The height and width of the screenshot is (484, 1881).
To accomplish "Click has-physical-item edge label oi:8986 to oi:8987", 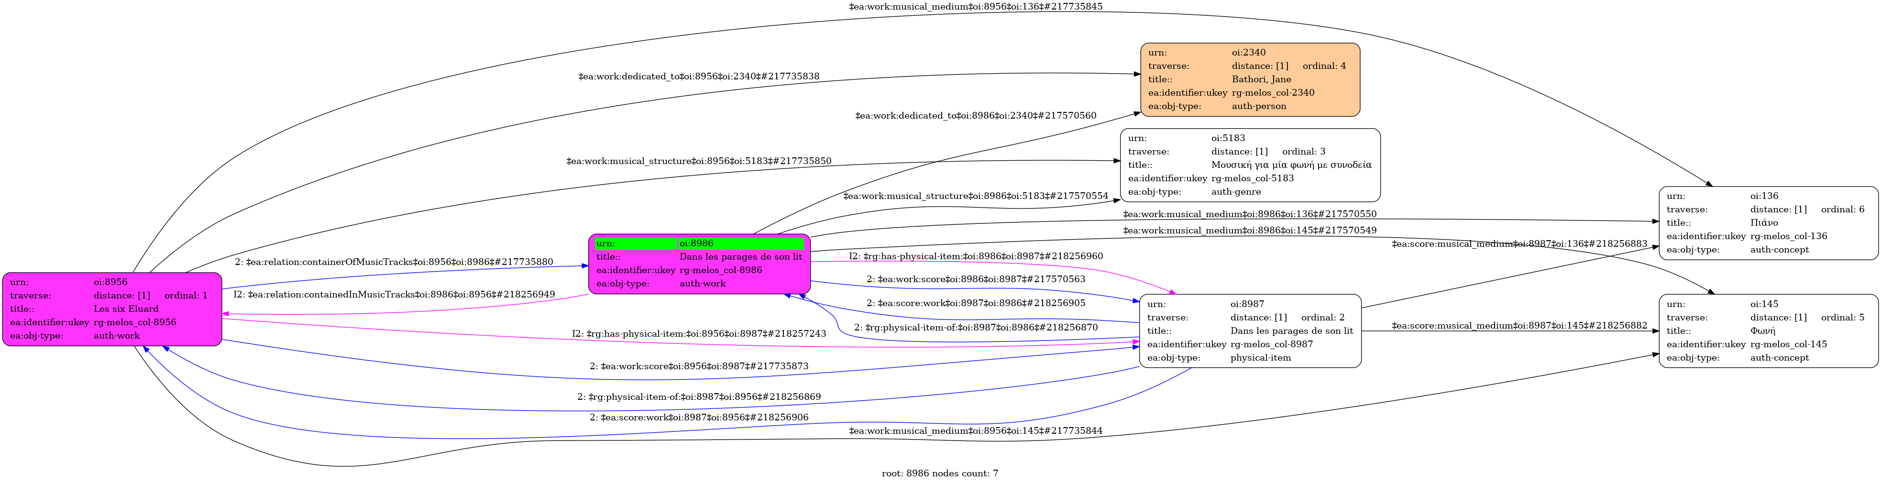I will (x=976, y=256).
